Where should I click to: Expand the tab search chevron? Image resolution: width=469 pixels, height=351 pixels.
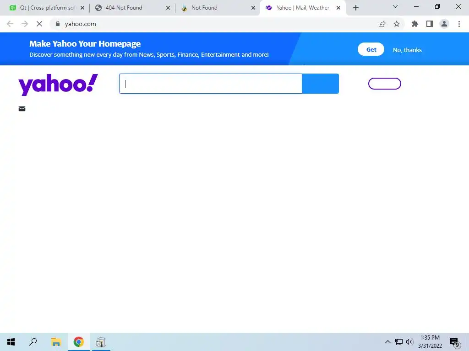[x=395, y=6]
